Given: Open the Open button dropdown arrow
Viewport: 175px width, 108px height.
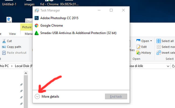Looking at the screenshot, I should point(151,41).
